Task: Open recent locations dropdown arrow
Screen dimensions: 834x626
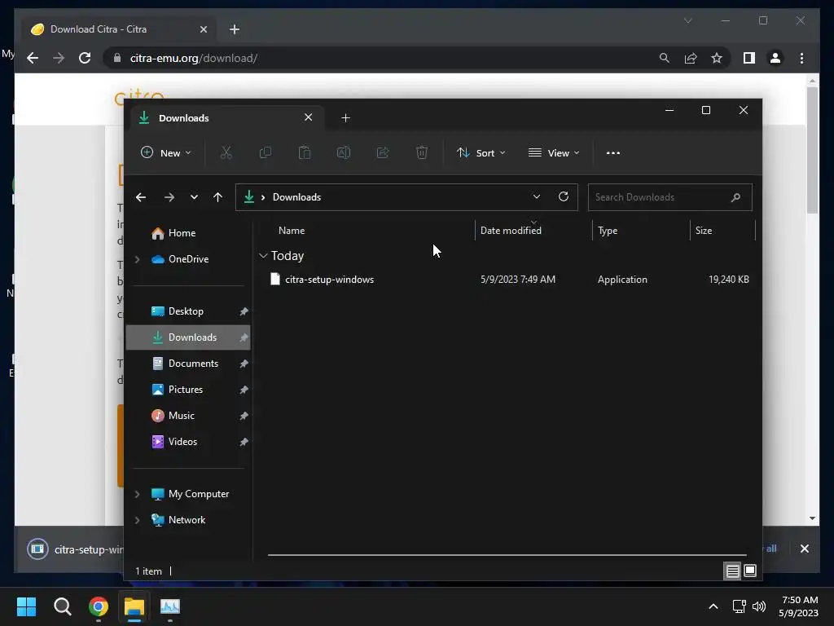Action: pos(194,197)
